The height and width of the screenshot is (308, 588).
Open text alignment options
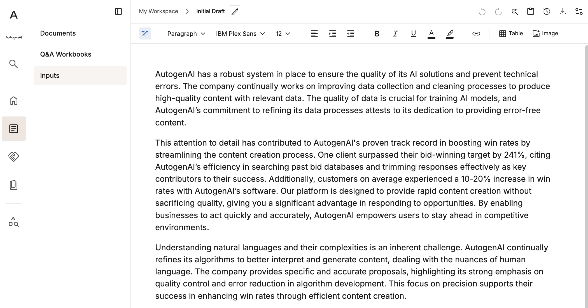(x=314, y=34)
